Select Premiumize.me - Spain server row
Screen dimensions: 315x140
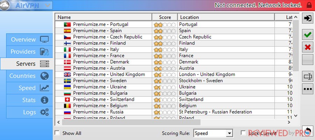tap(174, 31)
